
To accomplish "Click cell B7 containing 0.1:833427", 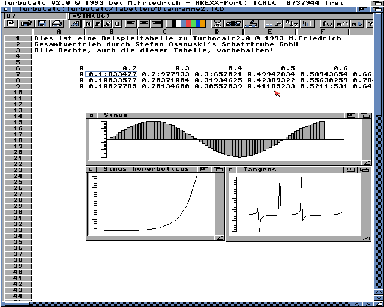I will [x=112, y=74].
